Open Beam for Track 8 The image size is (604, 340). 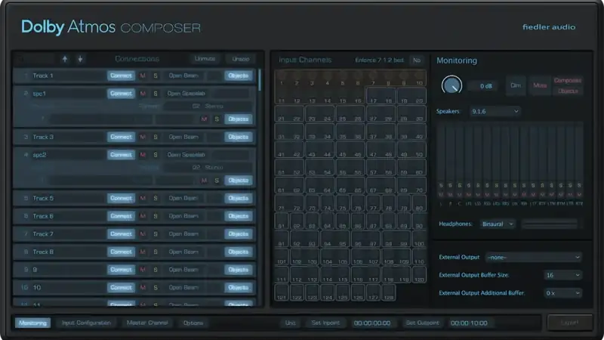183,252
